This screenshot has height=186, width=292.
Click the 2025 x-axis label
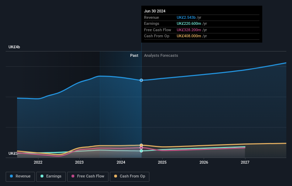coord(162,163)
